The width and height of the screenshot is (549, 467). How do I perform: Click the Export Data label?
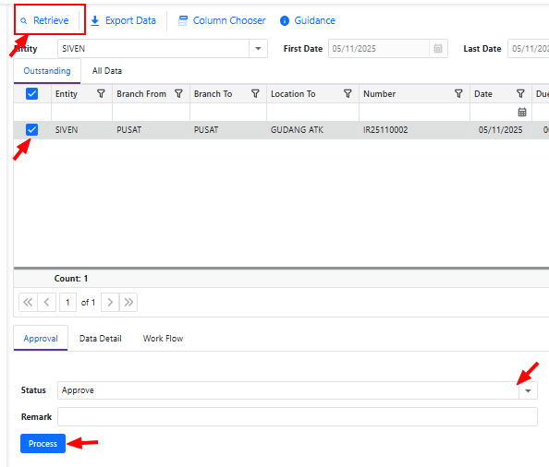[130, 20]
